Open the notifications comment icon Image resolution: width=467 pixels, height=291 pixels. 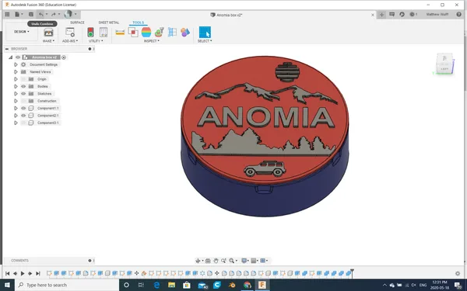pyautogui.click(x=392, y=14)
